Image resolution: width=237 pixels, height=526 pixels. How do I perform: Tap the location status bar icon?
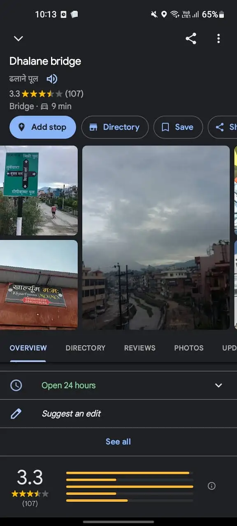pyautogui.click(x=164, y=14)
